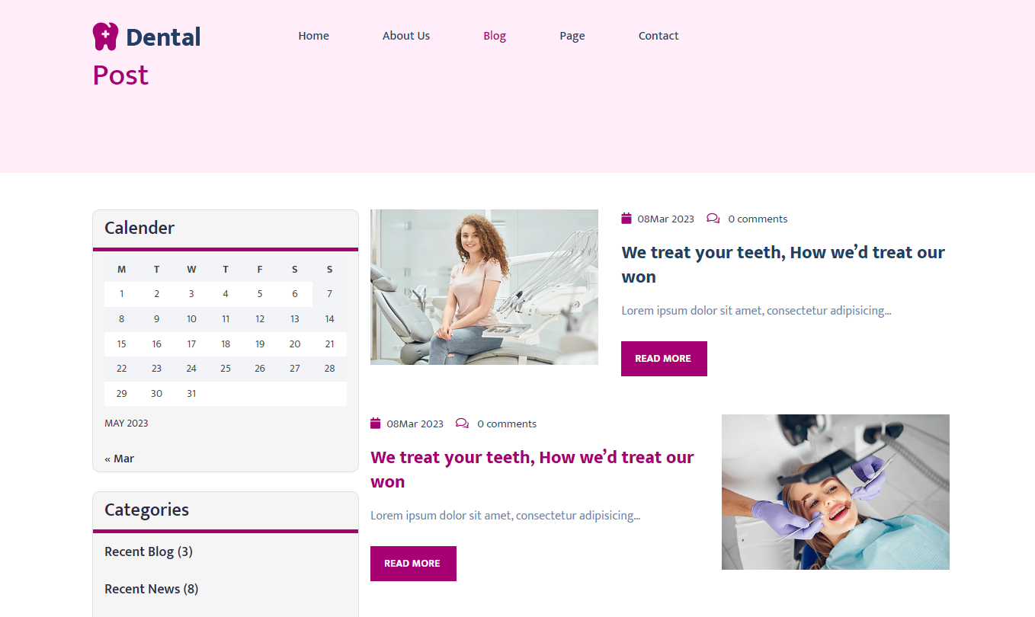Image resolution: width=1035 pixels, height=617 pixels.
Task: Click Read More on the second post
Action: point(413,564)
